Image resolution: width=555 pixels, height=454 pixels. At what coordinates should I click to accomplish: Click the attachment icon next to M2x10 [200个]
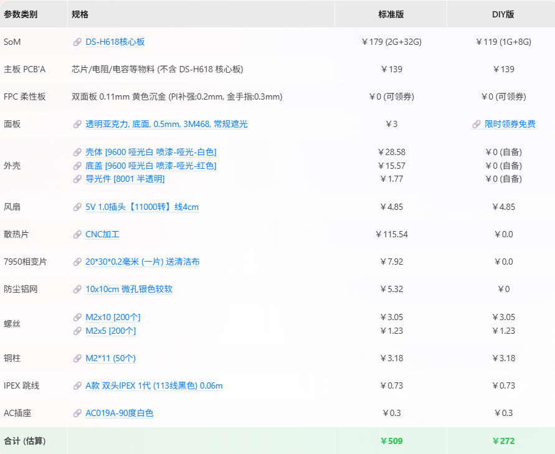click(76, 317)
